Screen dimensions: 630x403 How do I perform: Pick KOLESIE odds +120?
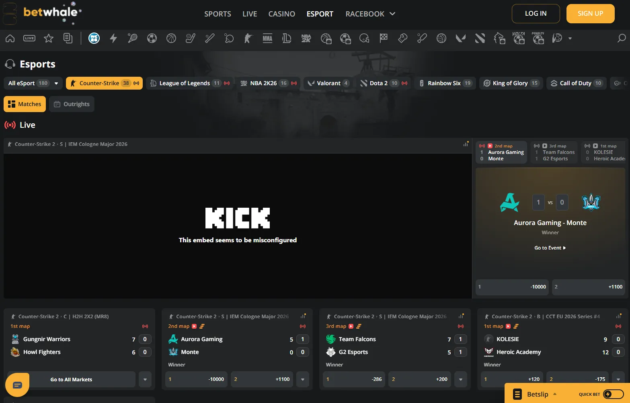(x=512, y=379)
